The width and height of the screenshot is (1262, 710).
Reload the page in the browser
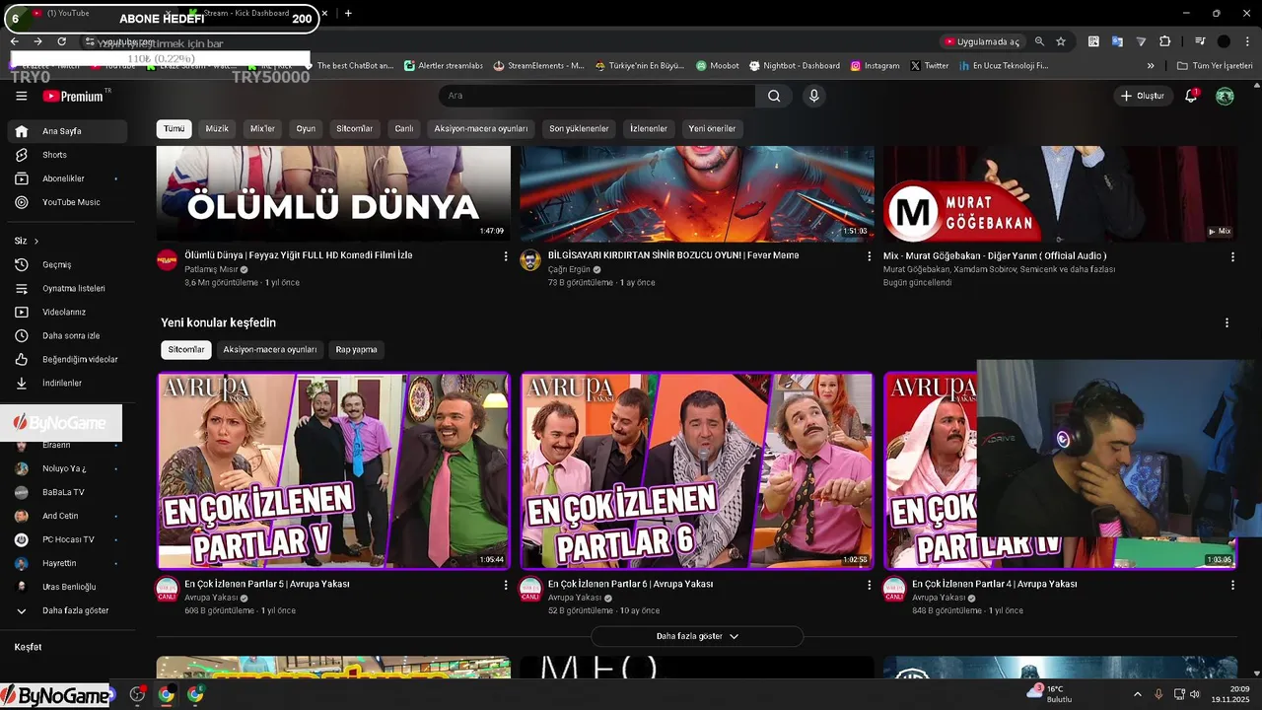(x=61, y=41)
